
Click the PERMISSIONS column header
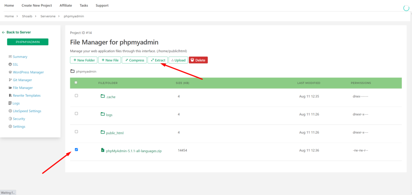361,83
